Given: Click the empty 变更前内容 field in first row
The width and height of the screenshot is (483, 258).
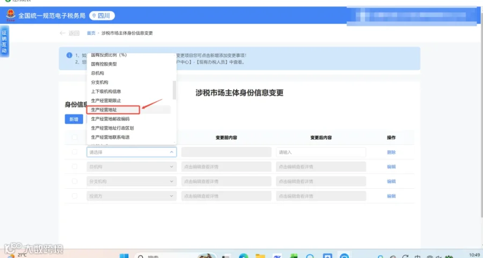Looking at the screenshot, I should [226, 152].
